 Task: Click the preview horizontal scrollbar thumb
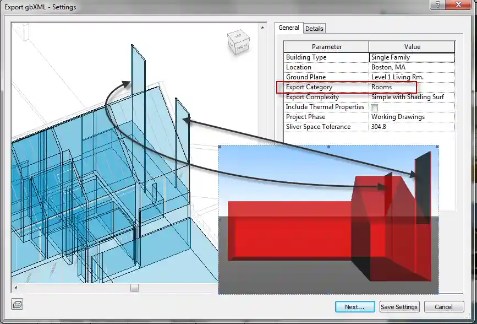coord(135,288)
